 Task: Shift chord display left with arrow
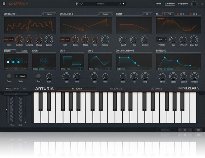[x=5, y=62]
